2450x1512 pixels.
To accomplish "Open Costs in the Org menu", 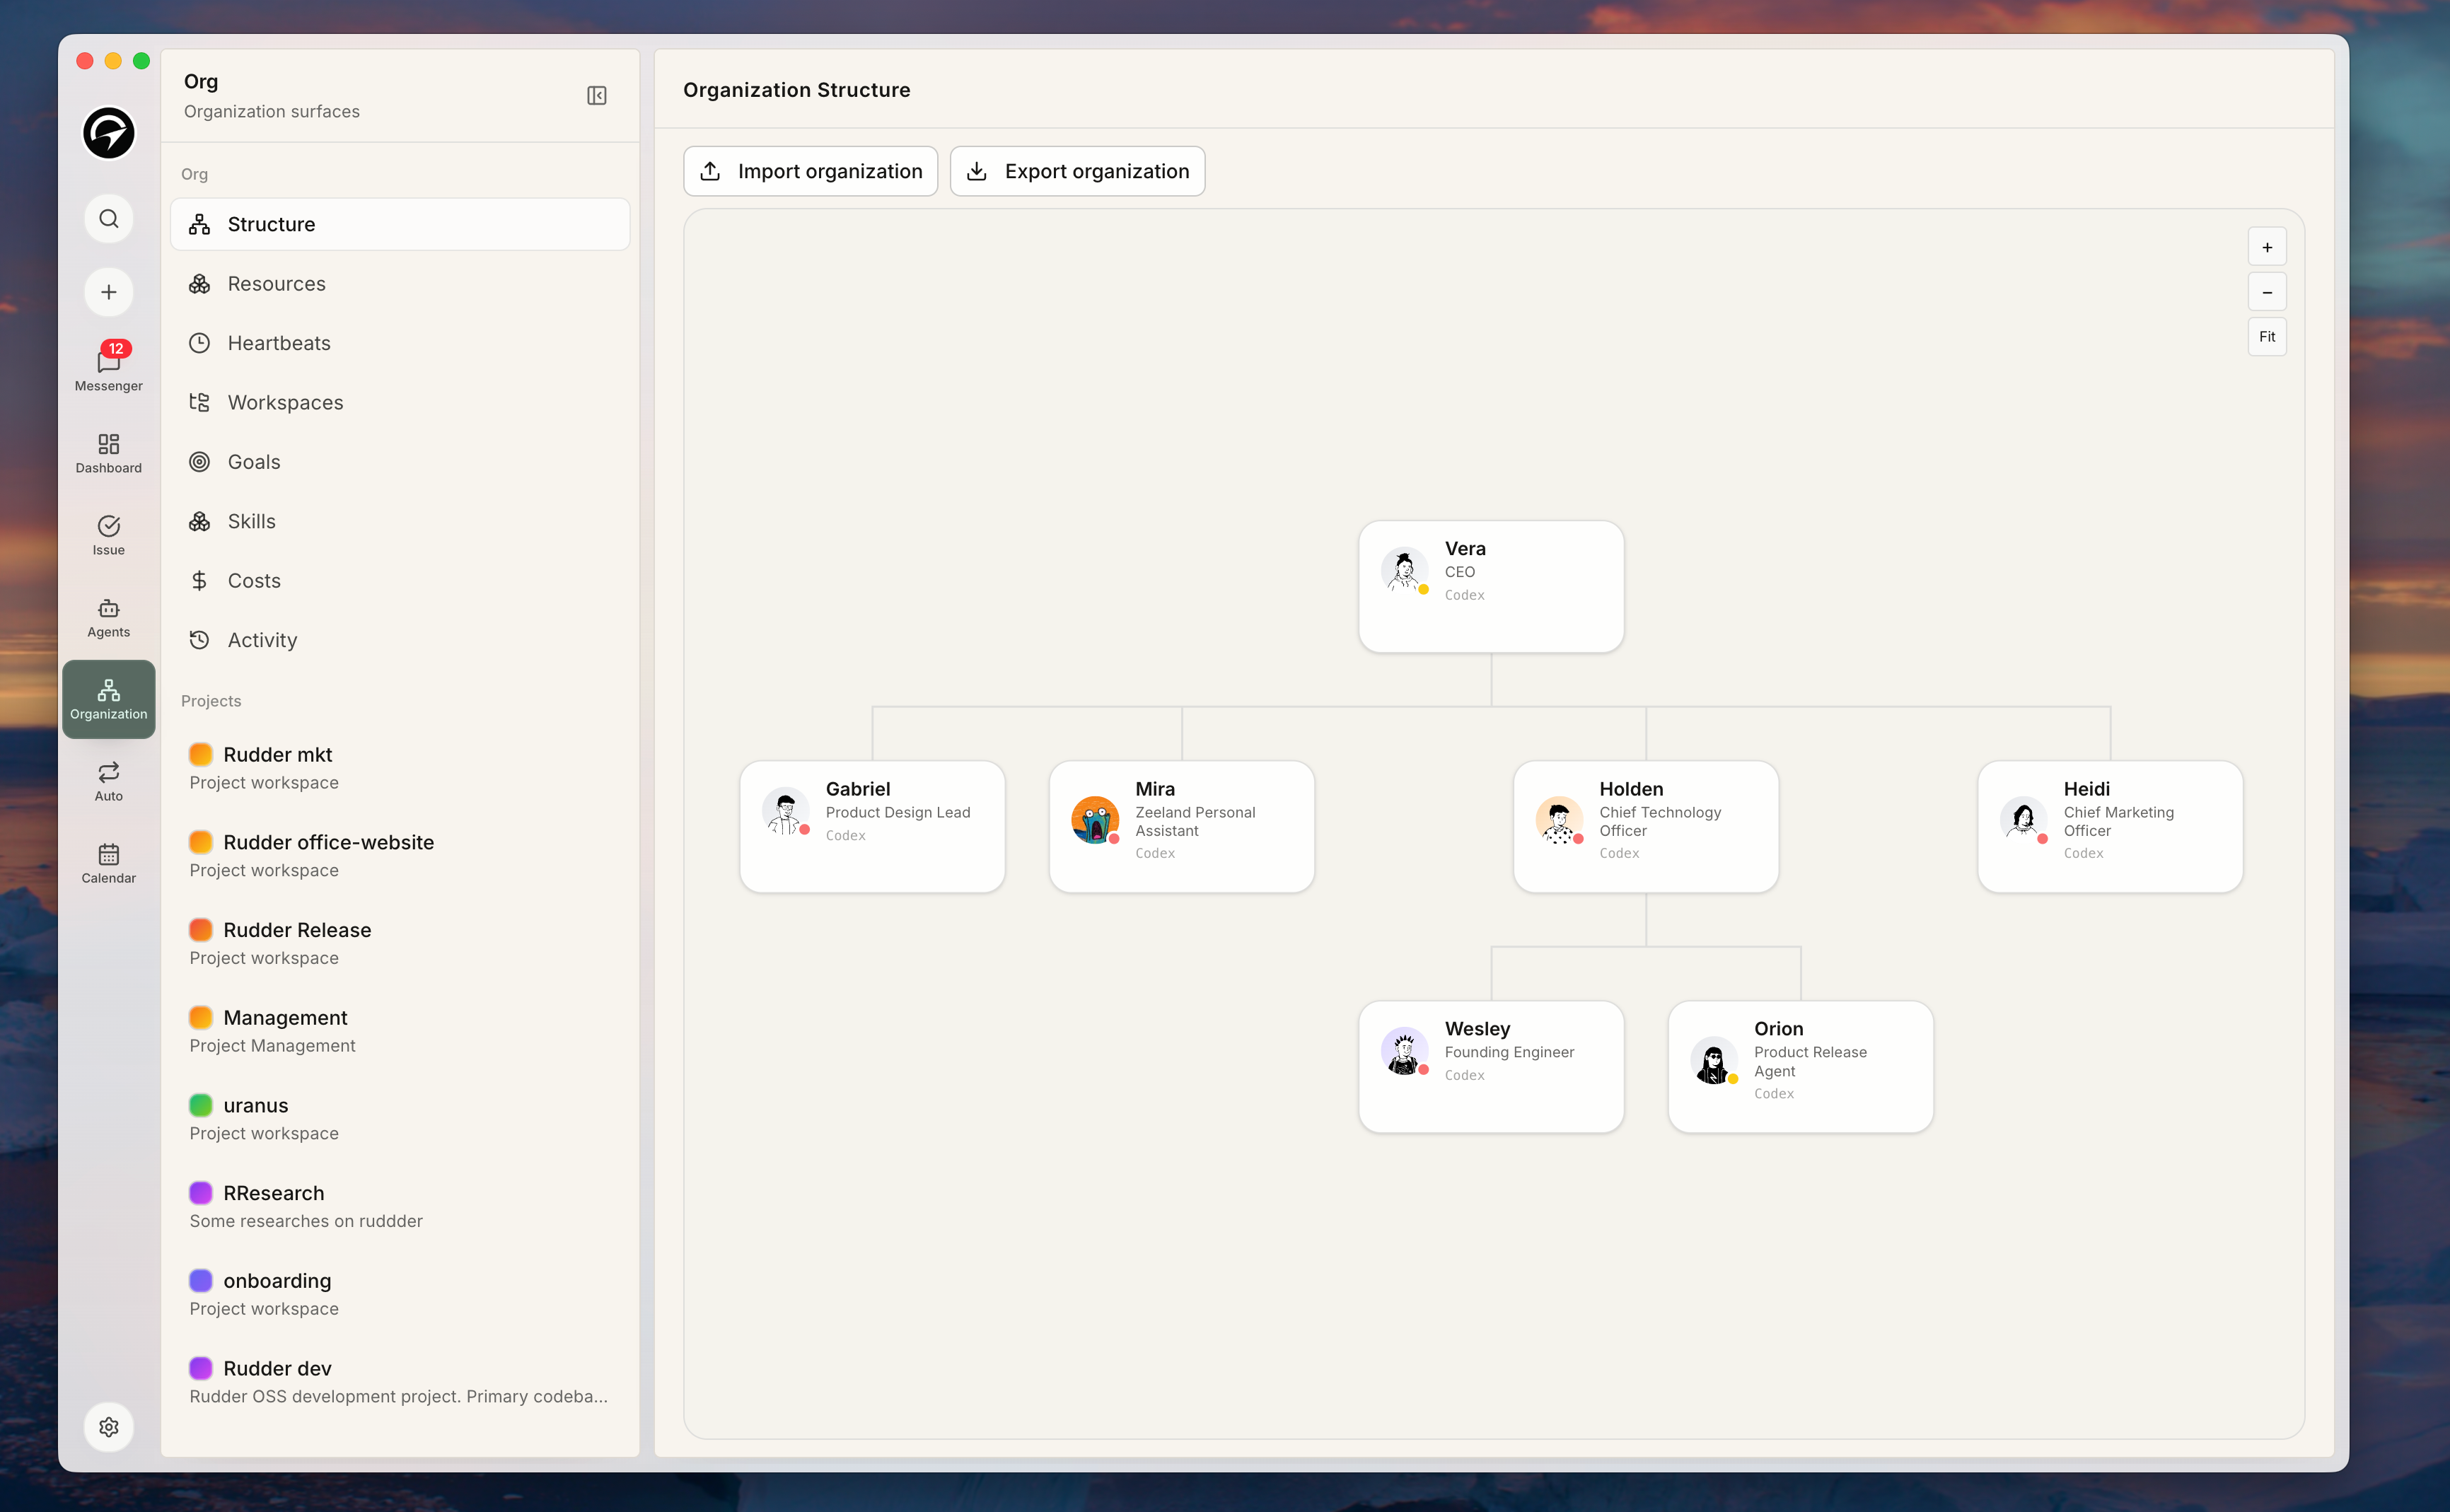I will click(400, 581).
